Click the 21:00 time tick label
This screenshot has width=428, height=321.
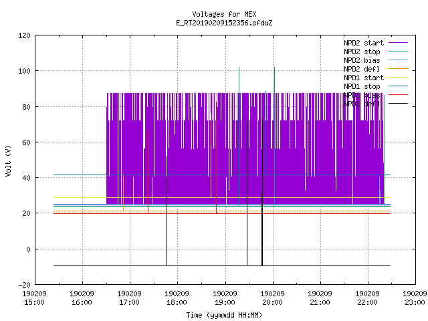(x=320, y=303)
